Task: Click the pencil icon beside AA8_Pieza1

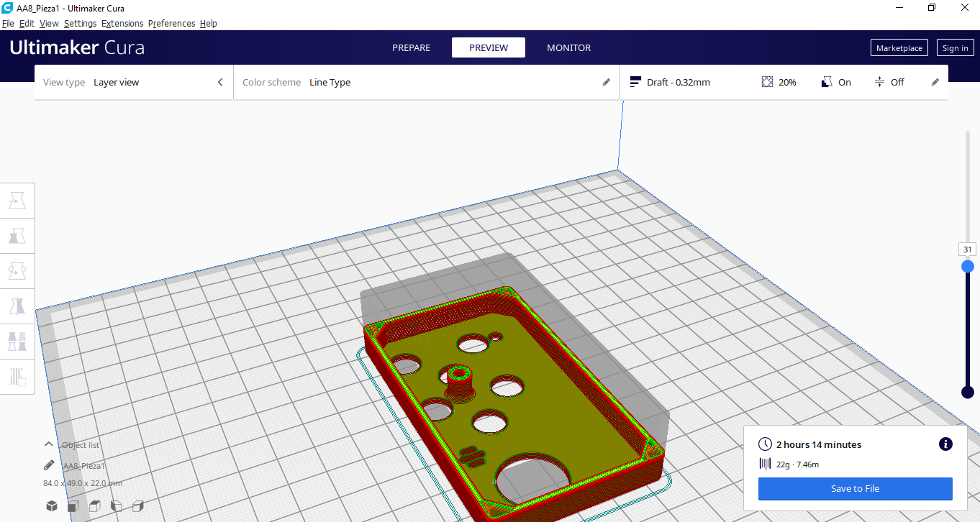Action: (x=49, y=465)
